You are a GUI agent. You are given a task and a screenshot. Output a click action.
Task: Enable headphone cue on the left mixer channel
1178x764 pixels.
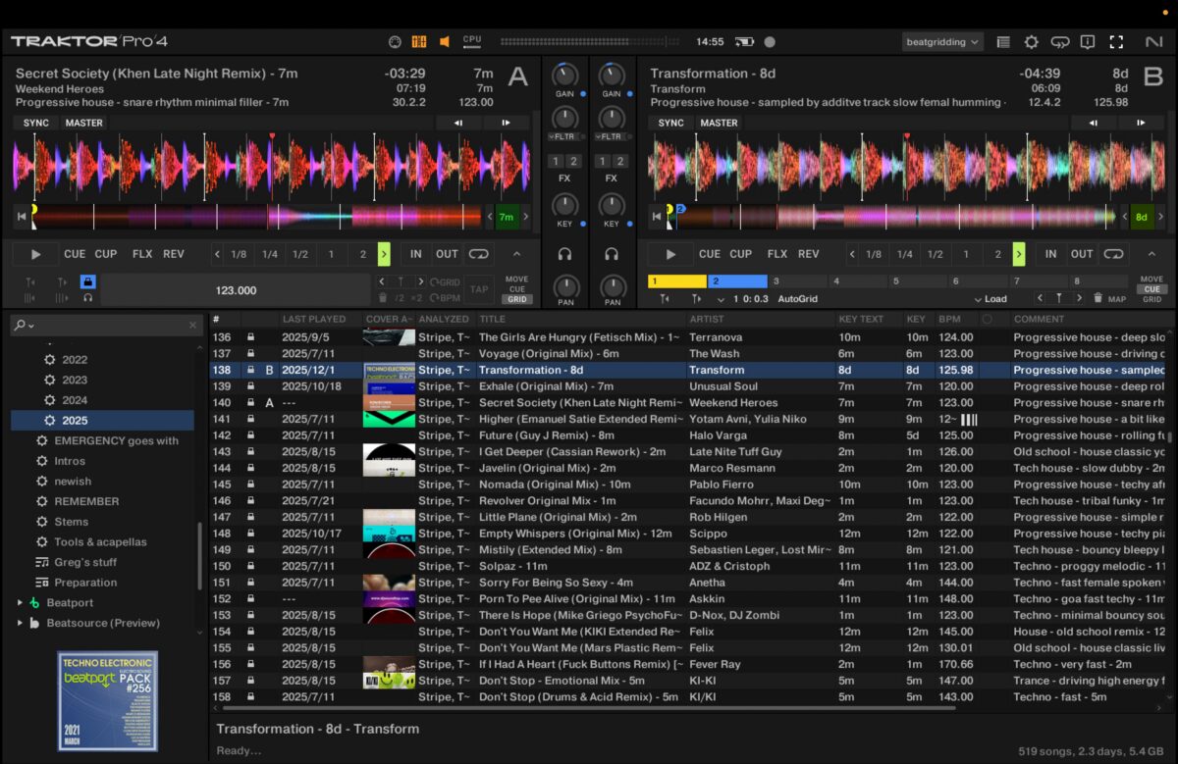point(563,254)
